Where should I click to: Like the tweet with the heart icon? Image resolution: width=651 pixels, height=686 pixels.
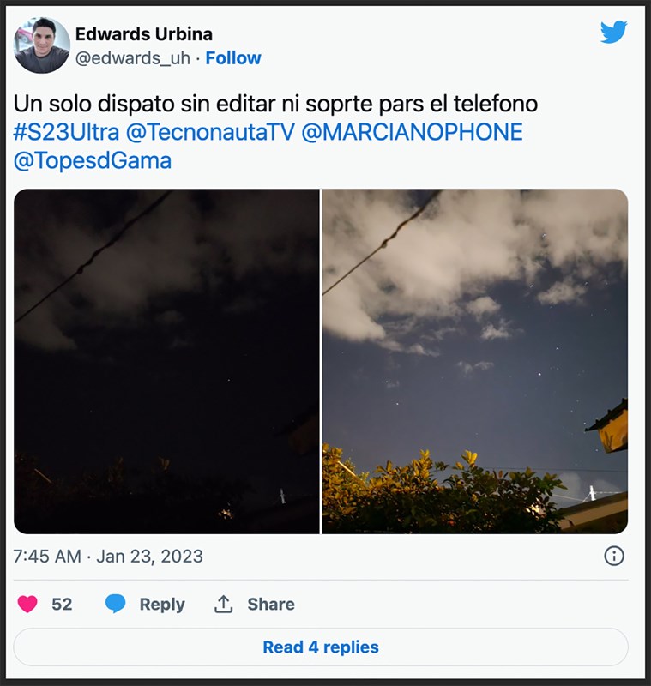pos(27,604)
